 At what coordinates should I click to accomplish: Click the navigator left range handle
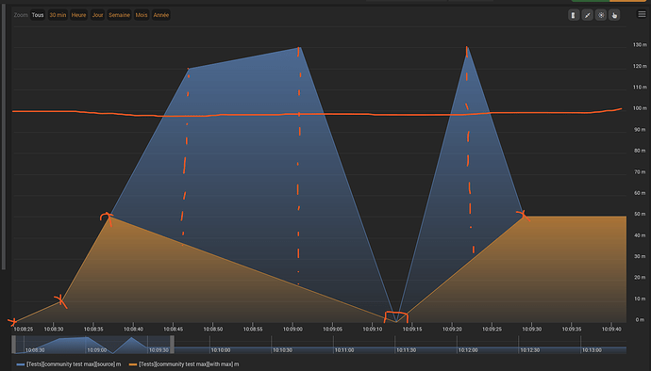pyautogui.click(x=14, y=345)
